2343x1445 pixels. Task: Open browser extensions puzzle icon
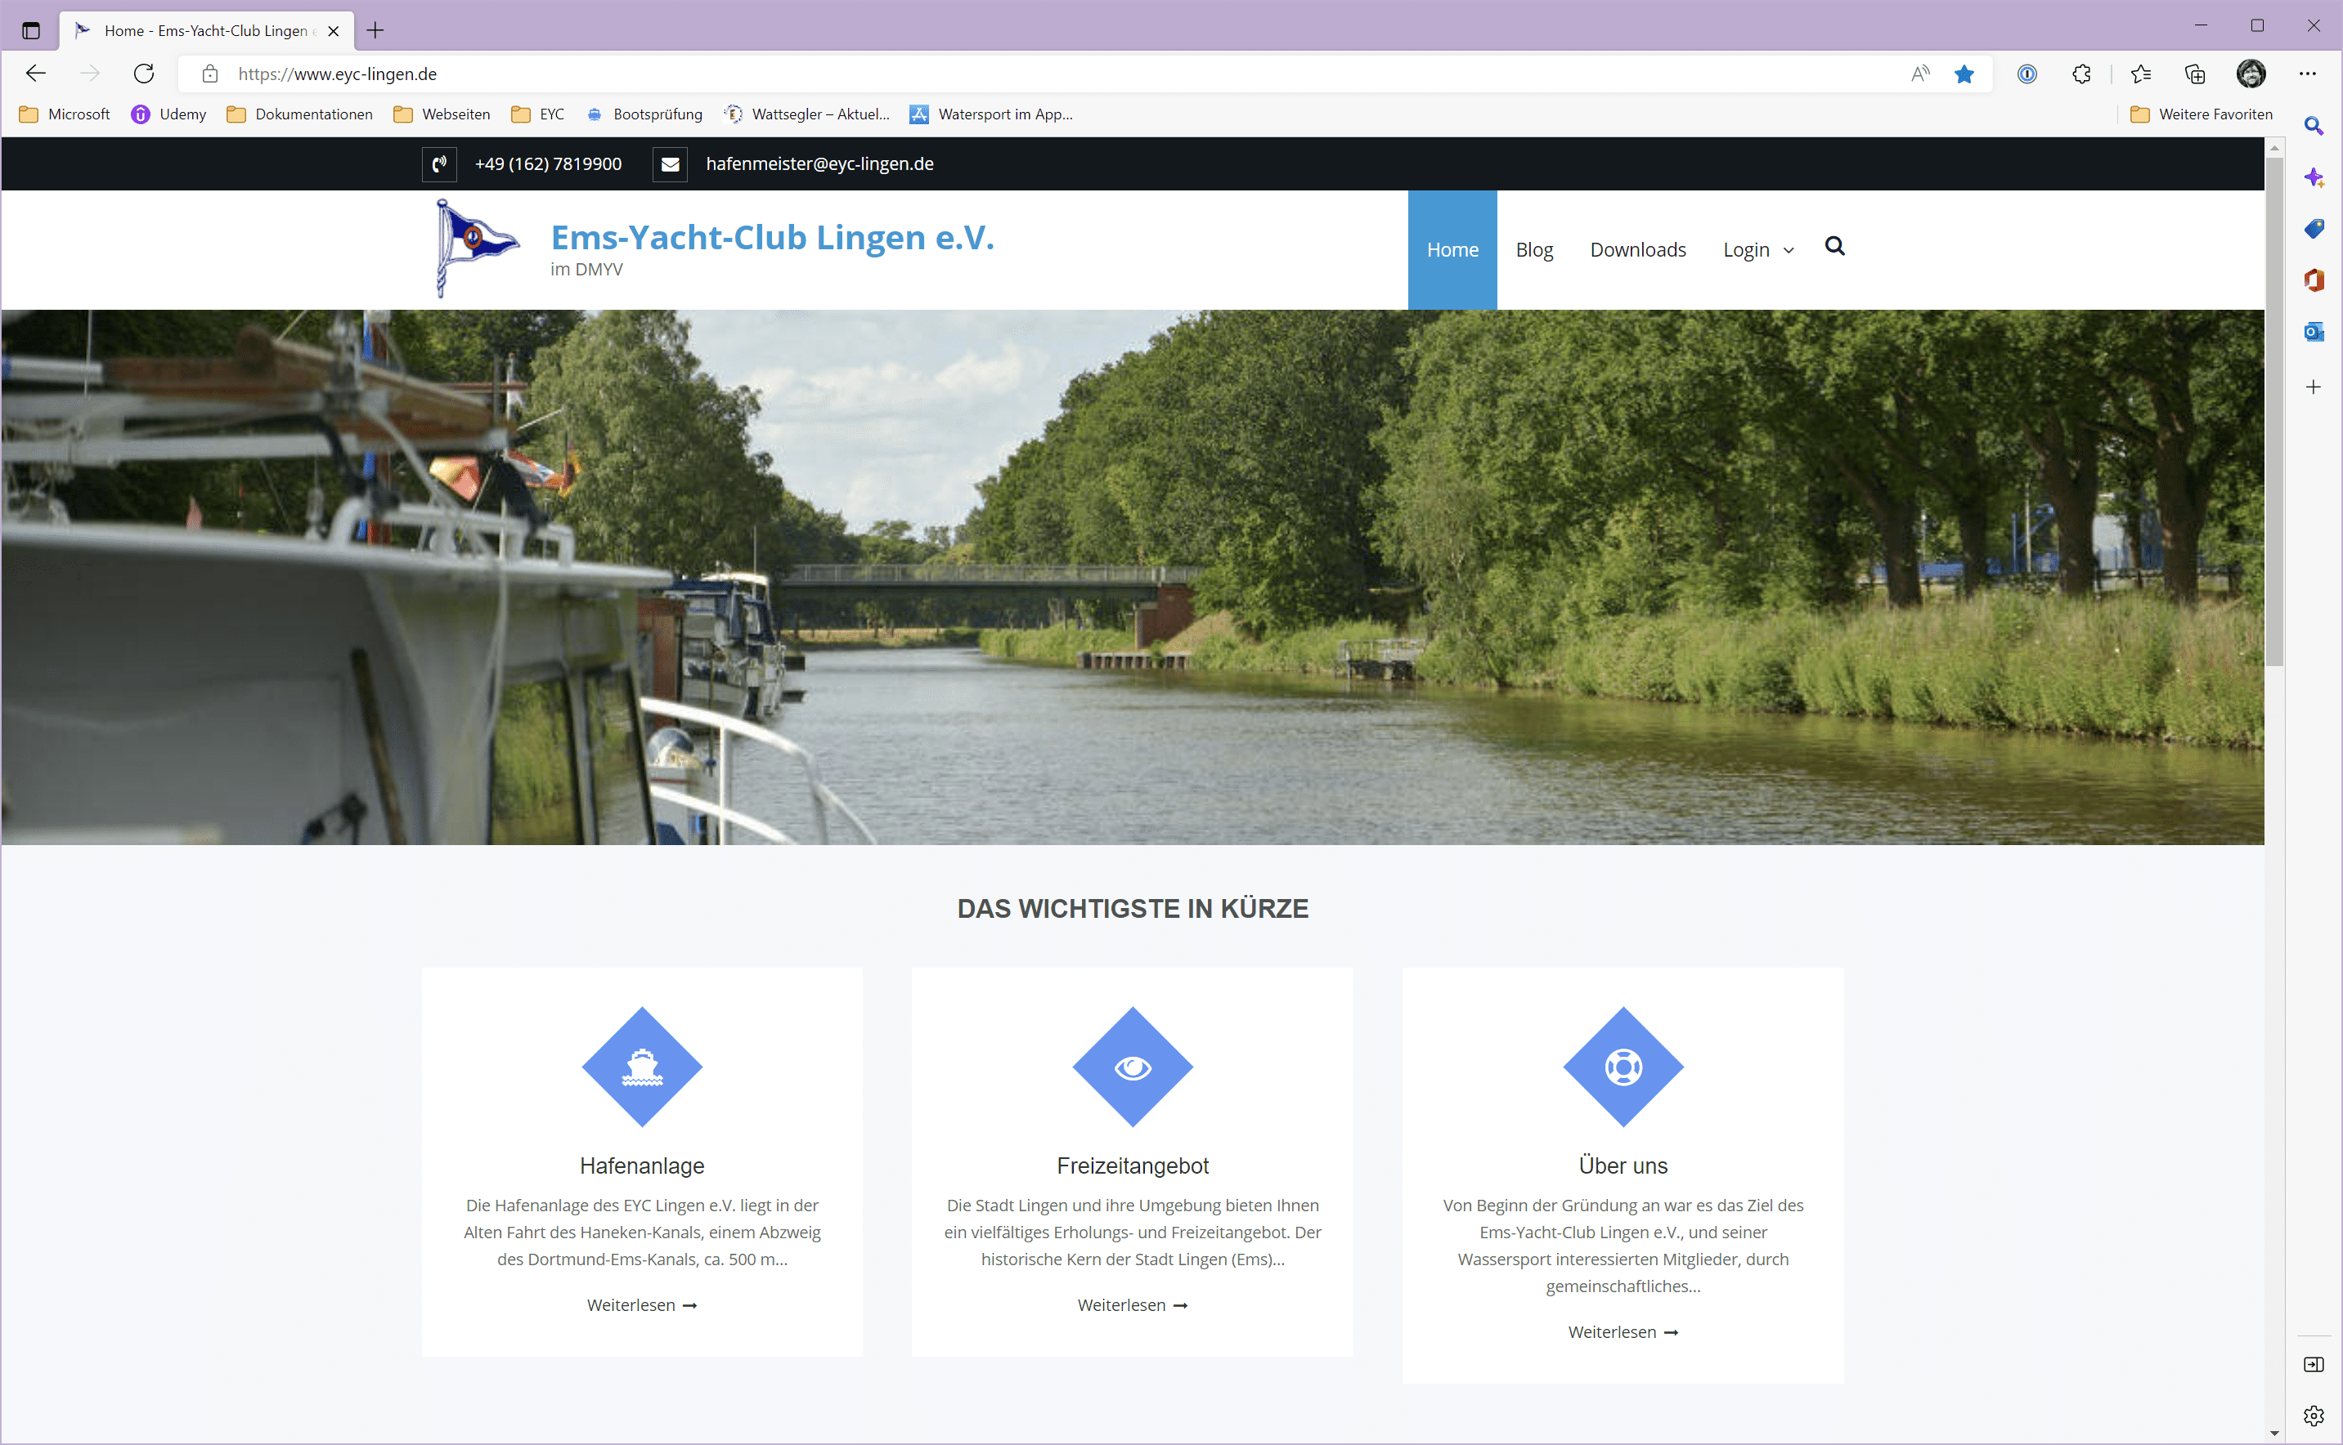tap(2081, 74)
